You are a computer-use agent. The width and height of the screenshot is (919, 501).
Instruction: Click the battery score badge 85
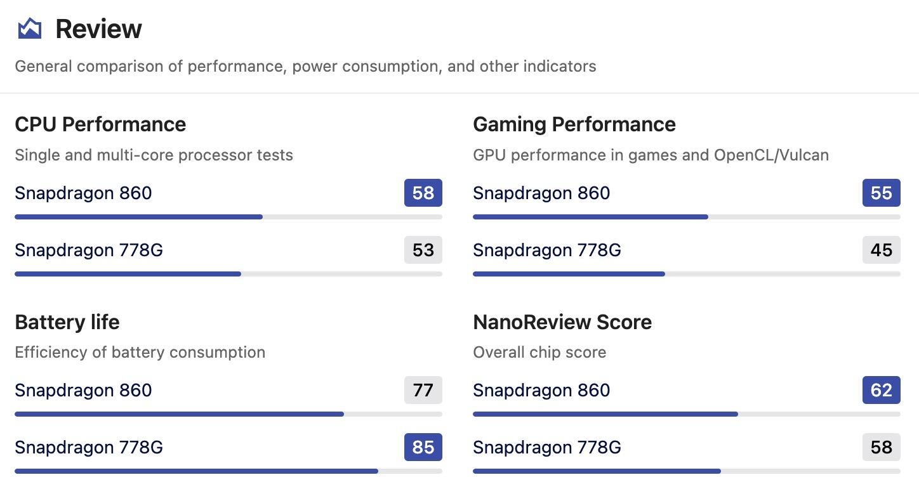click(423, 447)
